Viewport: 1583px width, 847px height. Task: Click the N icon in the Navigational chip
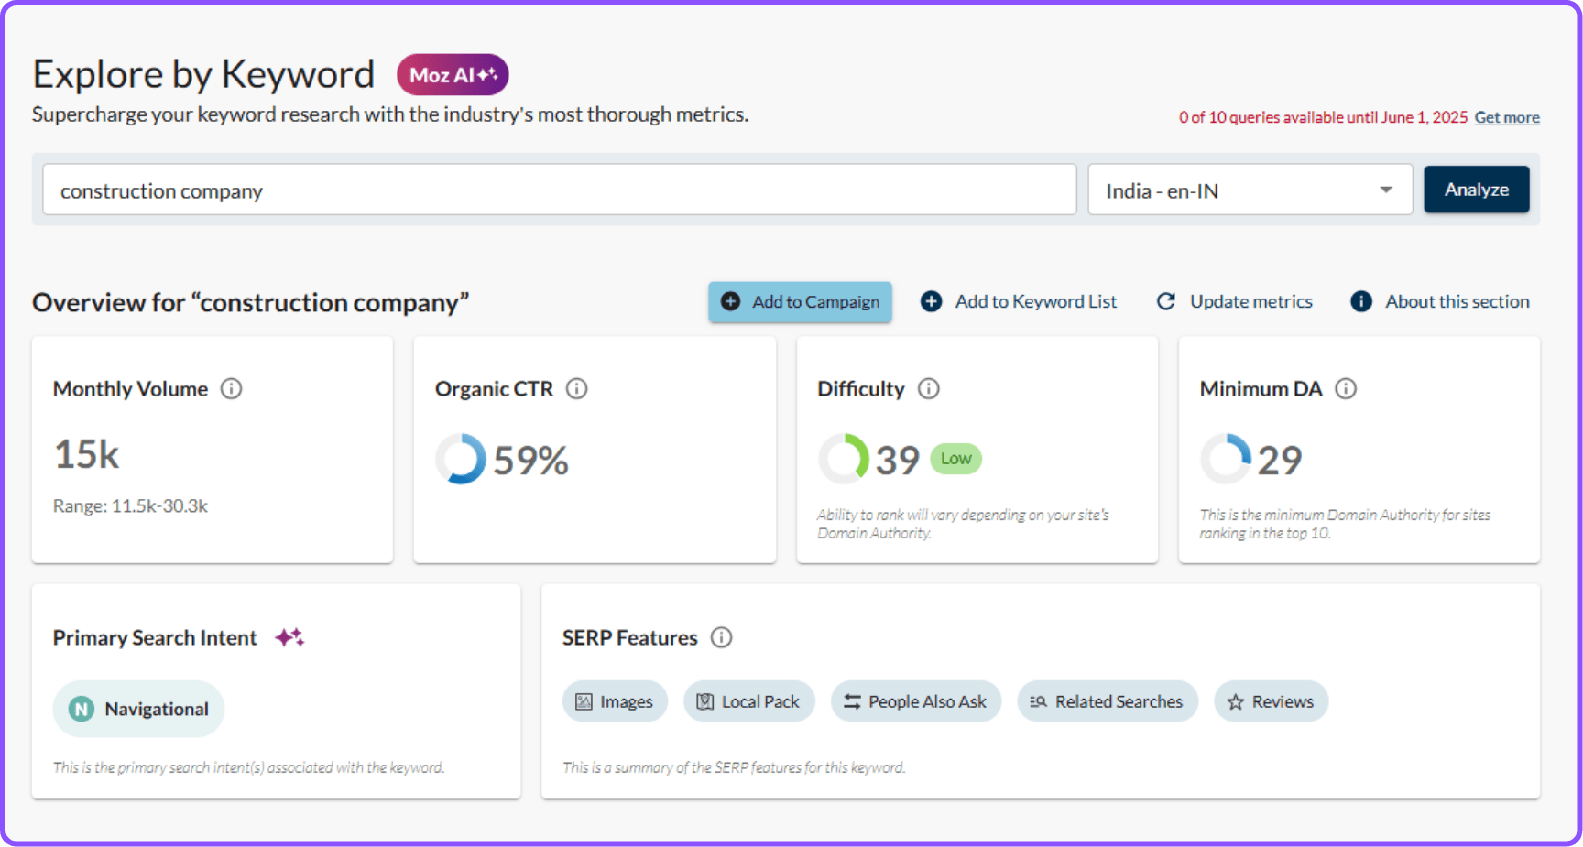click(82, 709)
